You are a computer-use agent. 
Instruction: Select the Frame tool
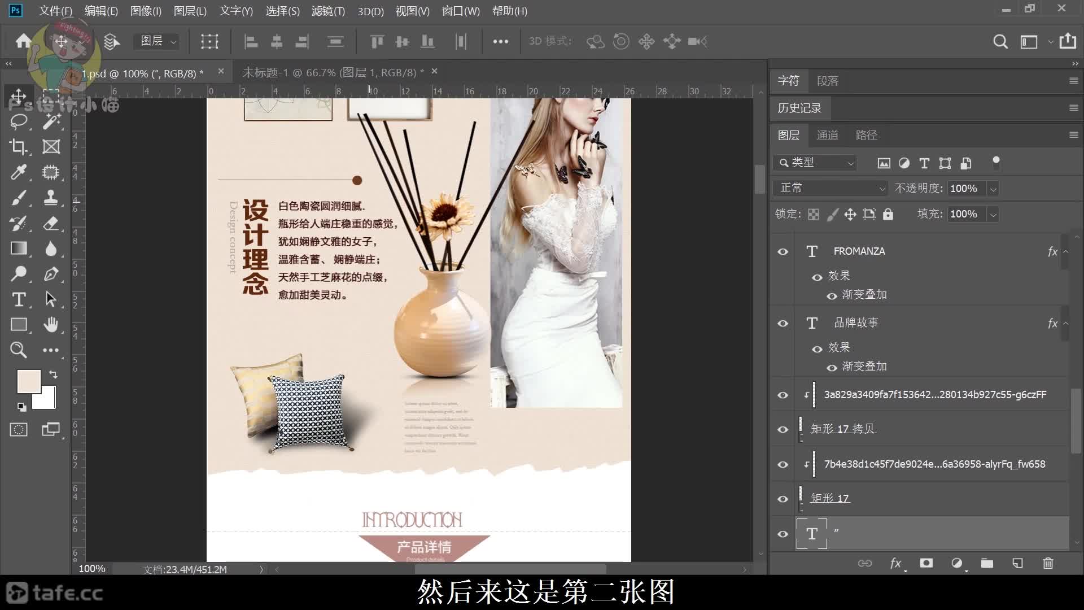[x=51, y=147]
